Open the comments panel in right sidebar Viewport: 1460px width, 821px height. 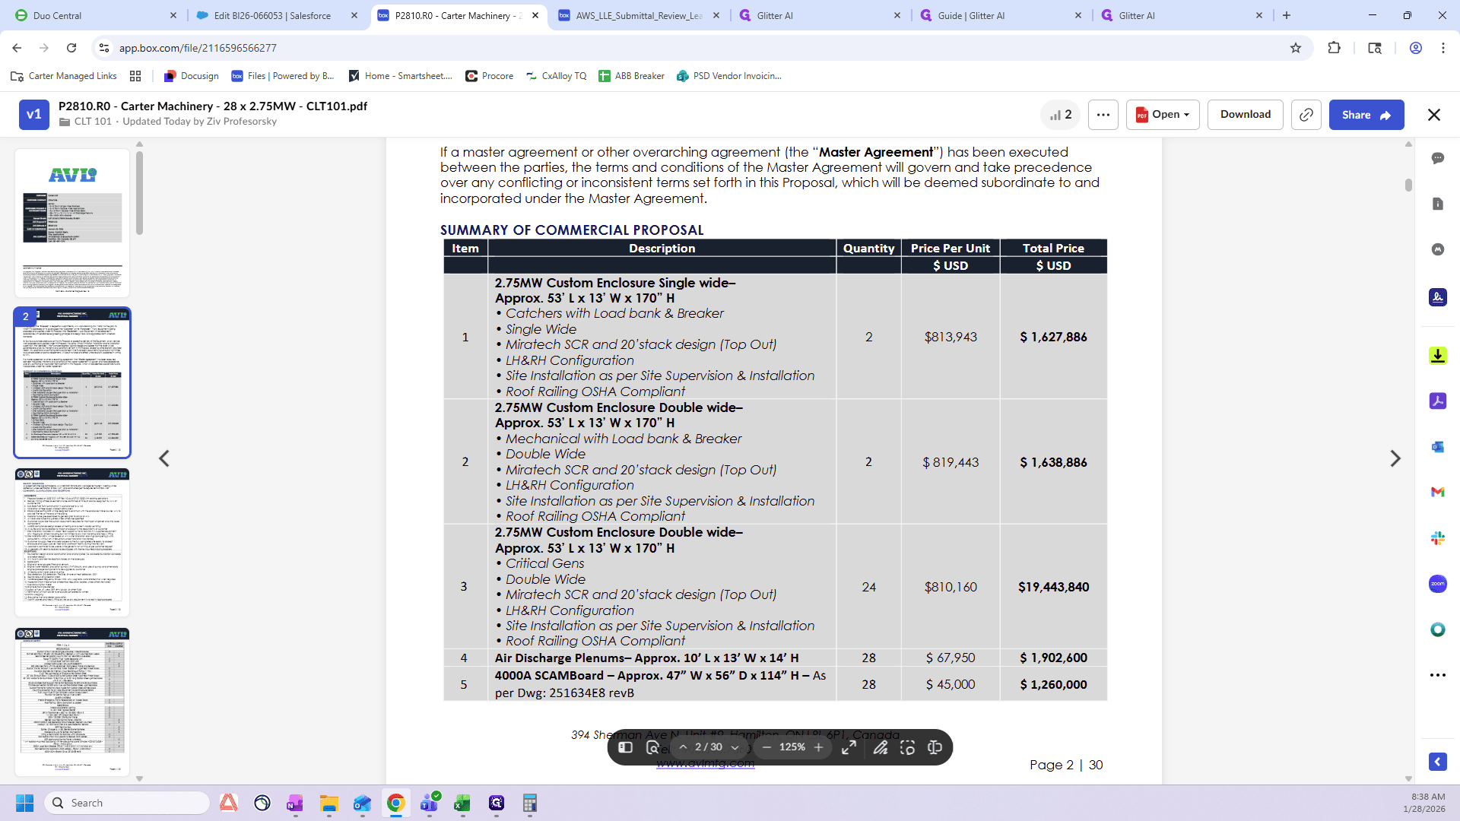[x=1437, y=158]
